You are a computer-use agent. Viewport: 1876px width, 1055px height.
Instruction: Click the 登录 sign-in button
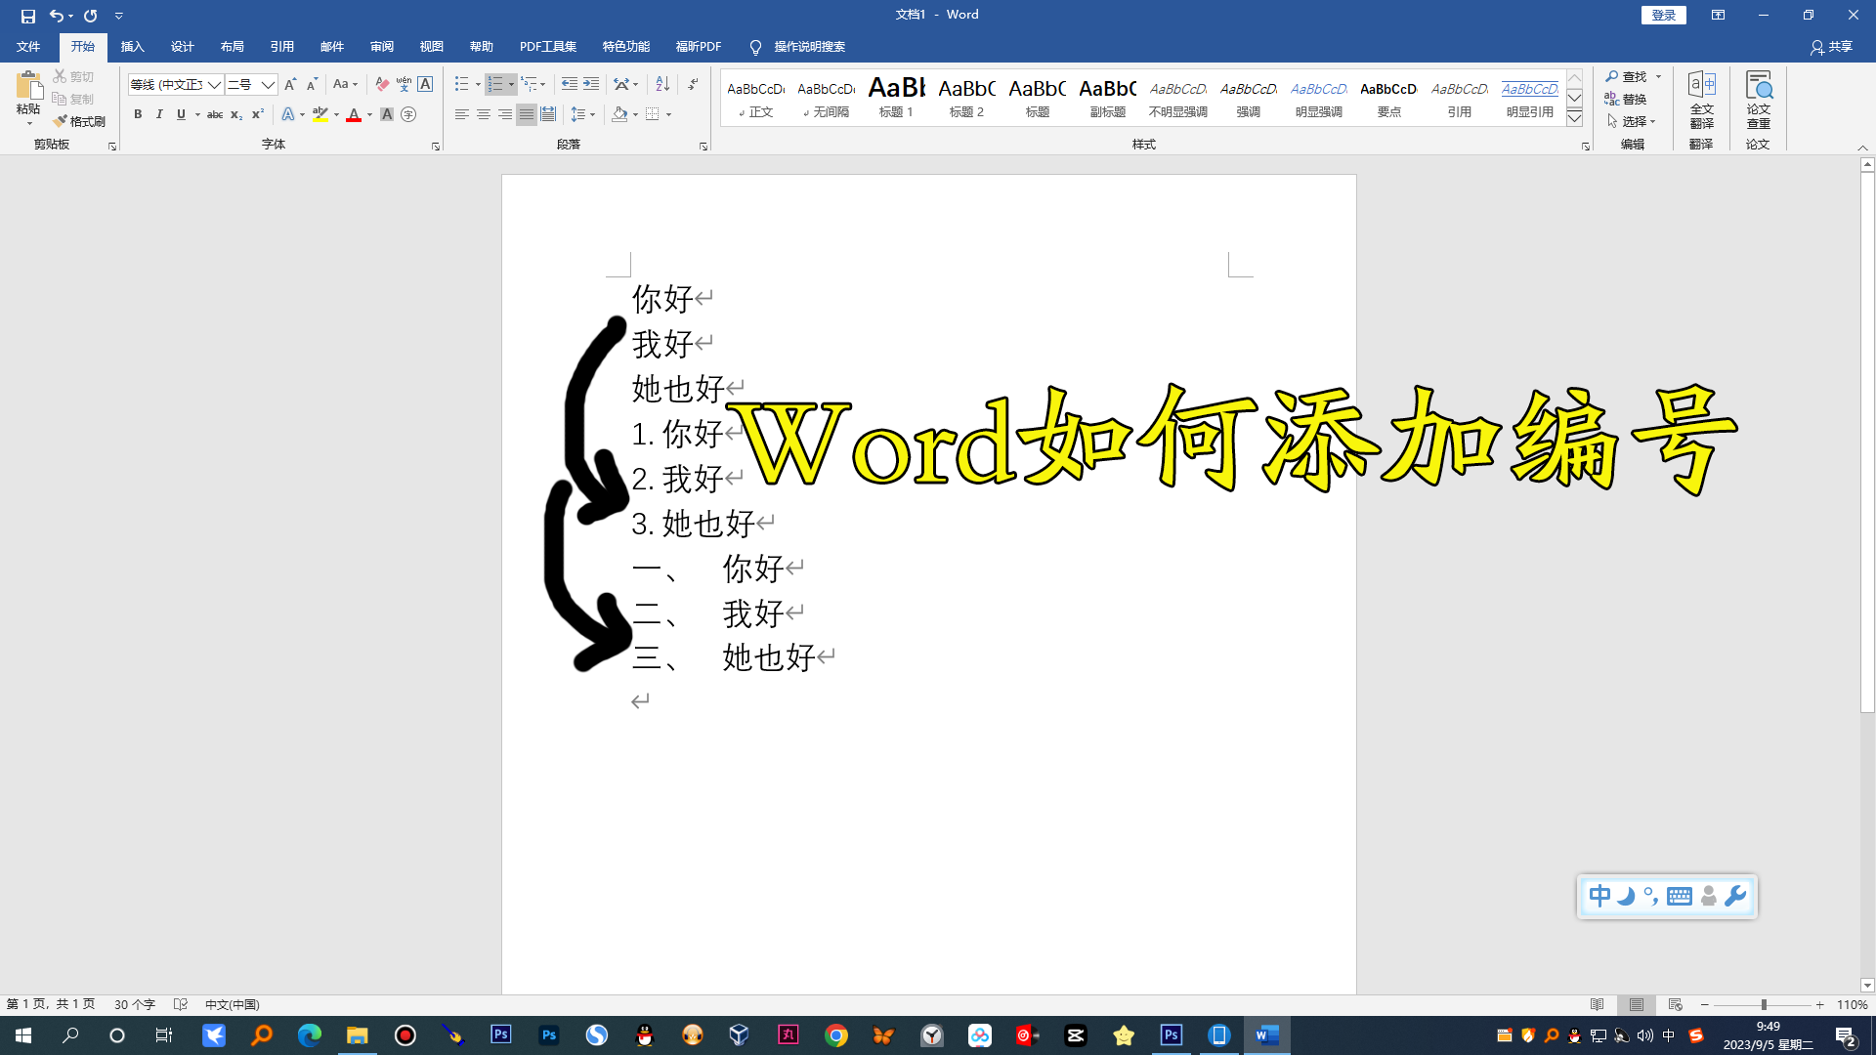tap(1663, 15)
